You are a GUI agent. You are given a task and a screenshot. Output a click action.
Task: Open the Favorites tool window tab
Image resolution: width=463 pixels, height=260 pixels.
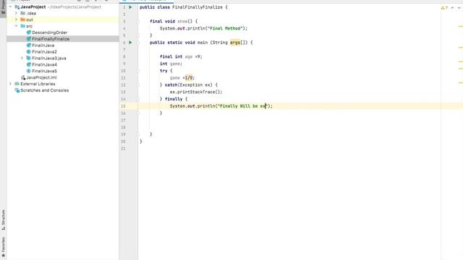point(3,247)
